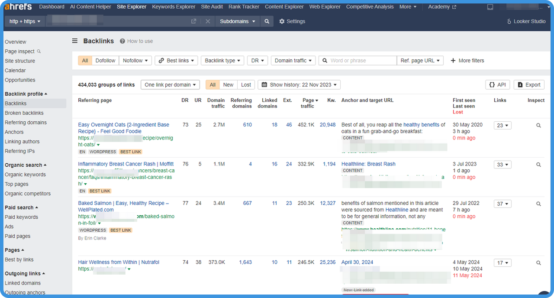Inspect the Hair Wellness row

pyautogui.click(x=538, y=262)
